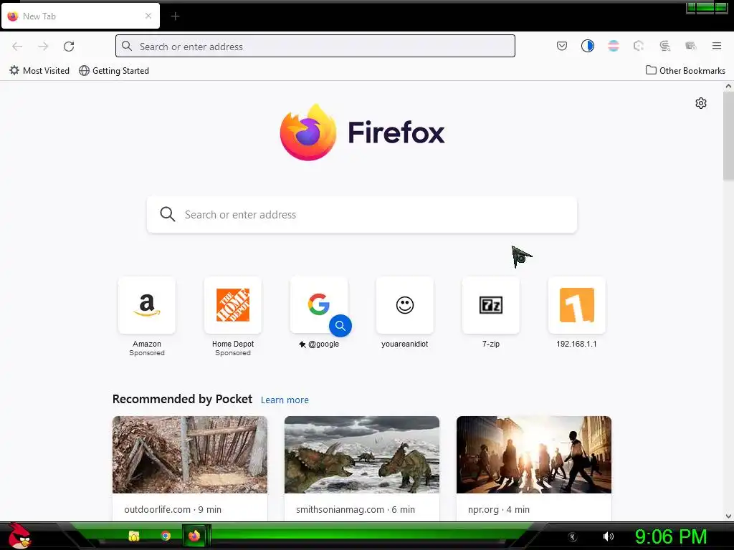Viewport: 734px width, 550px height.
Task: Click the 9:06 PM taskbar clock
Action: point(671,536)
